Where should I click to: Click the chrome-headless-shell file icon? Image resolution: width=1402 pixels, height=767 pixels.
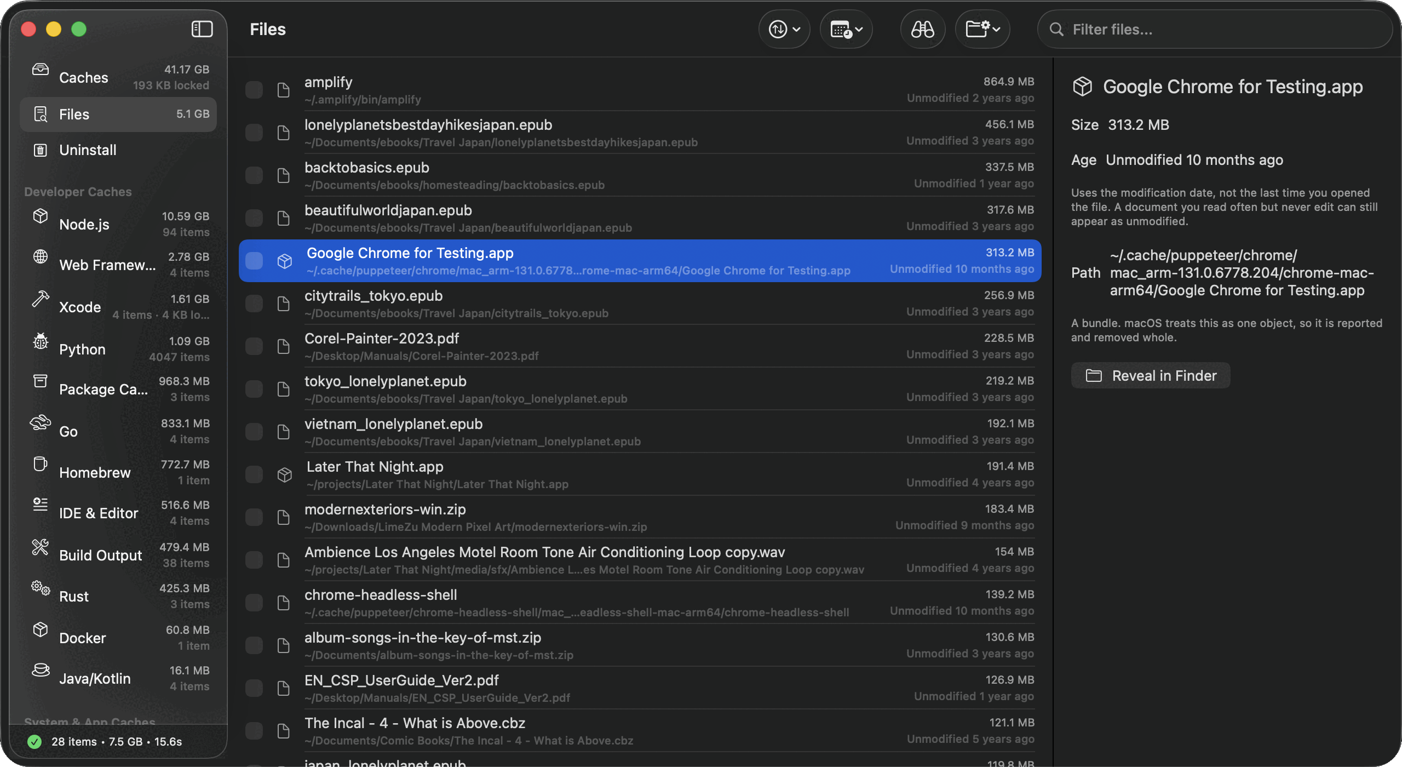(283, 603)
